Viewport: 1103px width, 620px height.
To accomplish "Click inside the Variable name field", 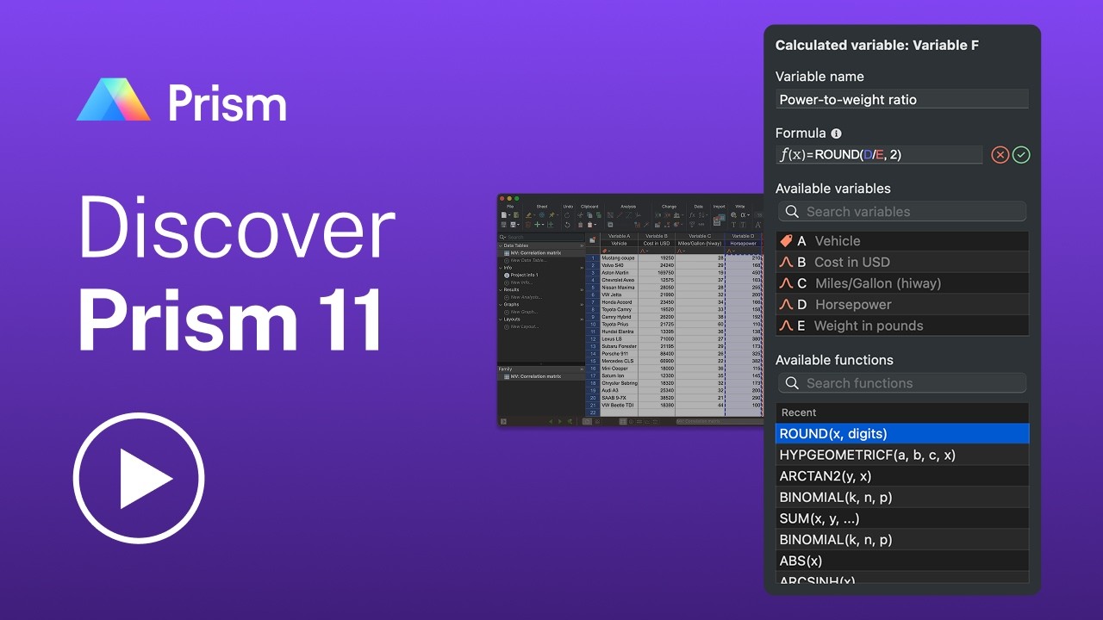I will [902, 99].
